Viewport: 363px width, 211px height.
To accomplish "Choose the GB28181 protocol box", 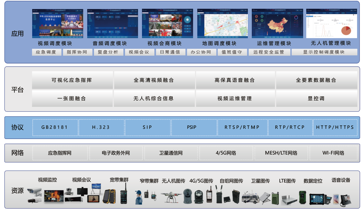I will tap(55, 127).
